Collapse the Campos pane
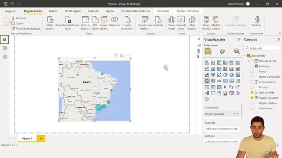The width and height of the screenshot is (282, 158). pyautogui.click(x=279, y=39)
